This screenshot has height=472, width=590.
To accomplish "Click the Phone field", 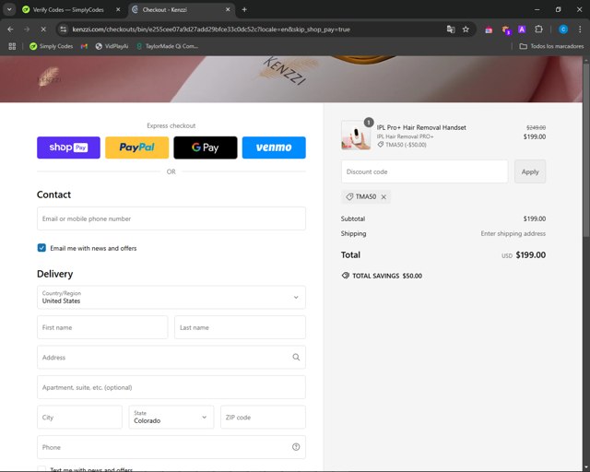I will [x=171, y=447].
